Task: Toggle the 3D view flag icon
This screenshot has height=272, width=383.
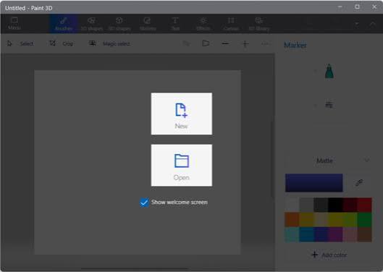Action: tap(206, 43)
